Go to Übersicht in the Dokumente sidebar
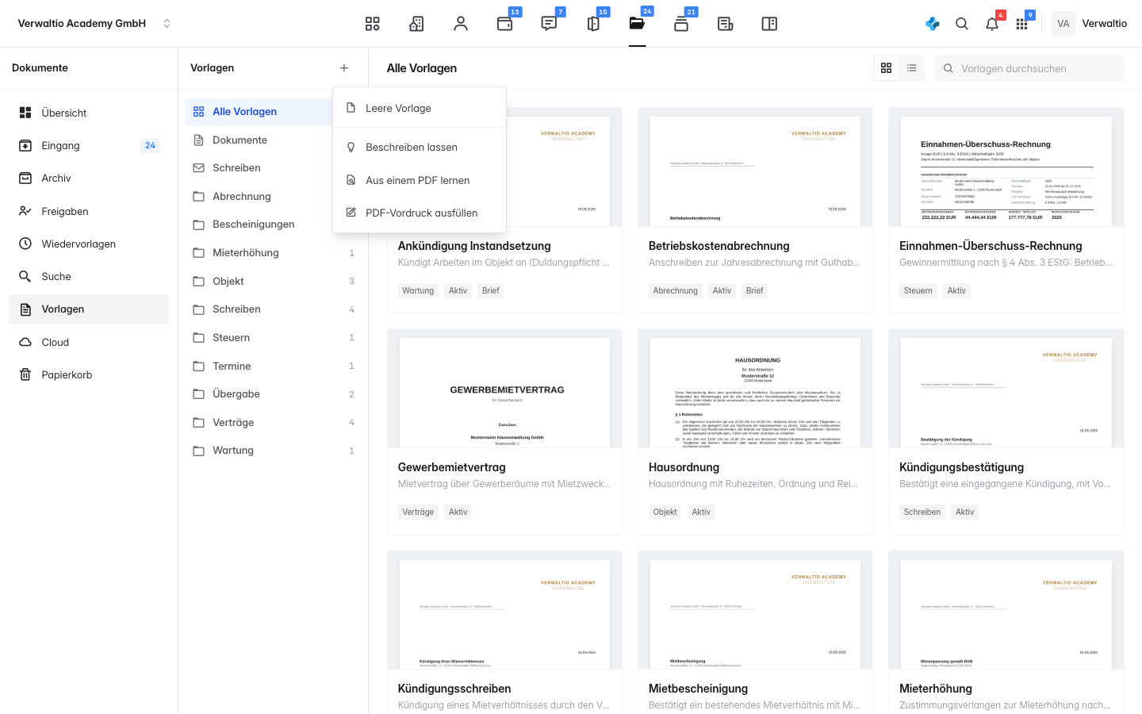The image size is (1142, 714). (x=89, y=113)
